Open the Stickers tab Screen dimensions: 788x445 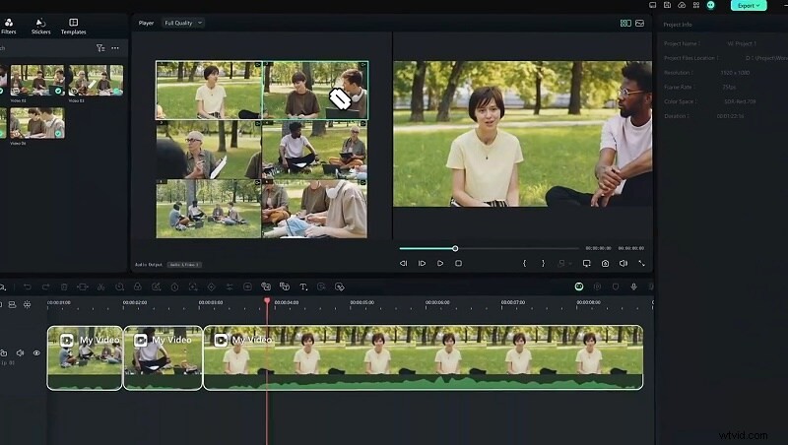point(40,27)
